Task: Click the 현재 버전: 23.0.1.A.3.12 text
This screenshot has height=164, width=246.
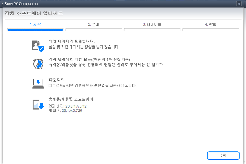Action: pyautogui.click(x=67, y=106)
